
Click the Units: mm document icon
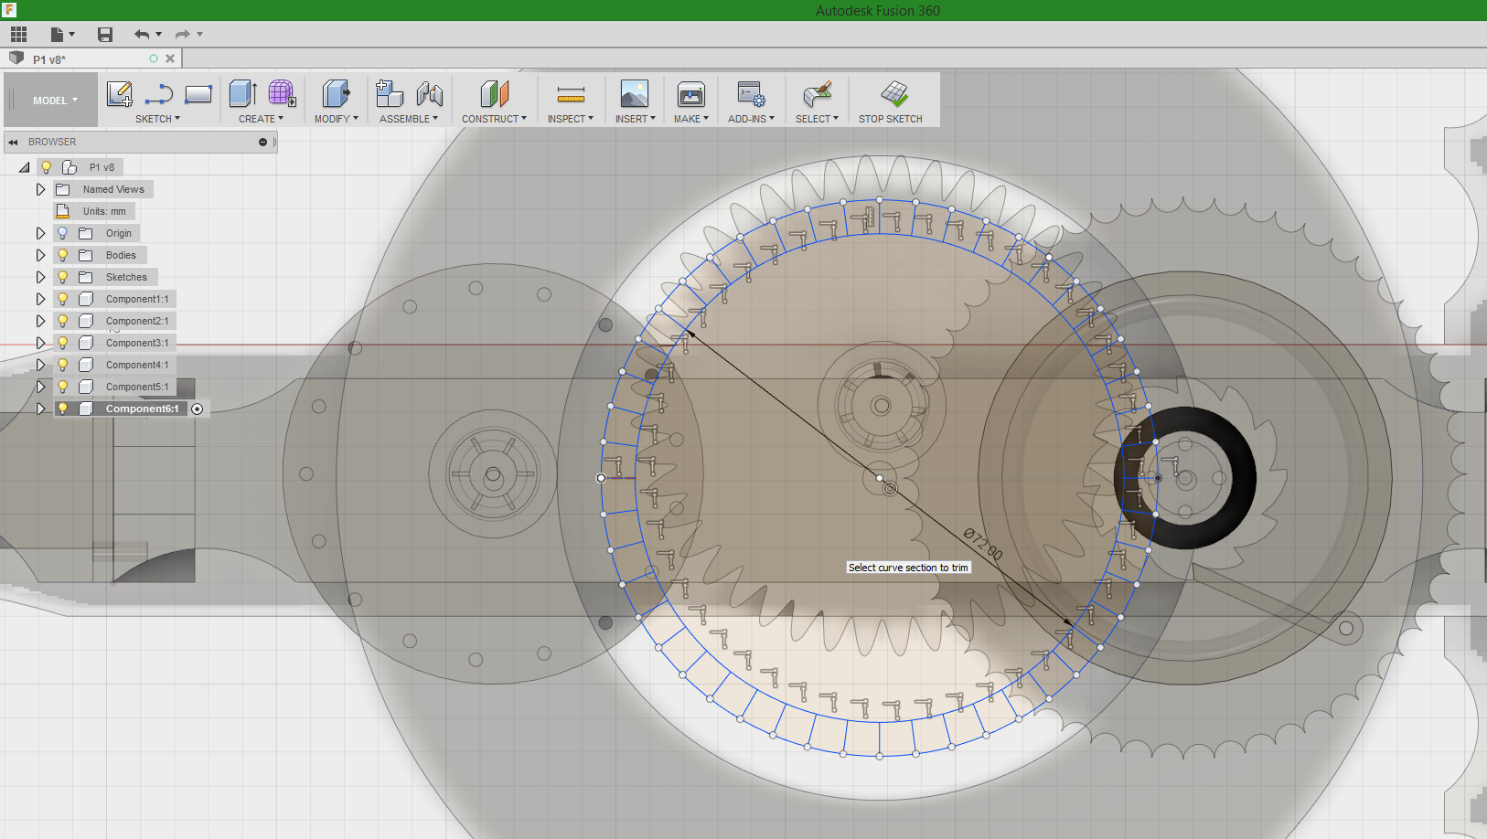coord(63,211)
